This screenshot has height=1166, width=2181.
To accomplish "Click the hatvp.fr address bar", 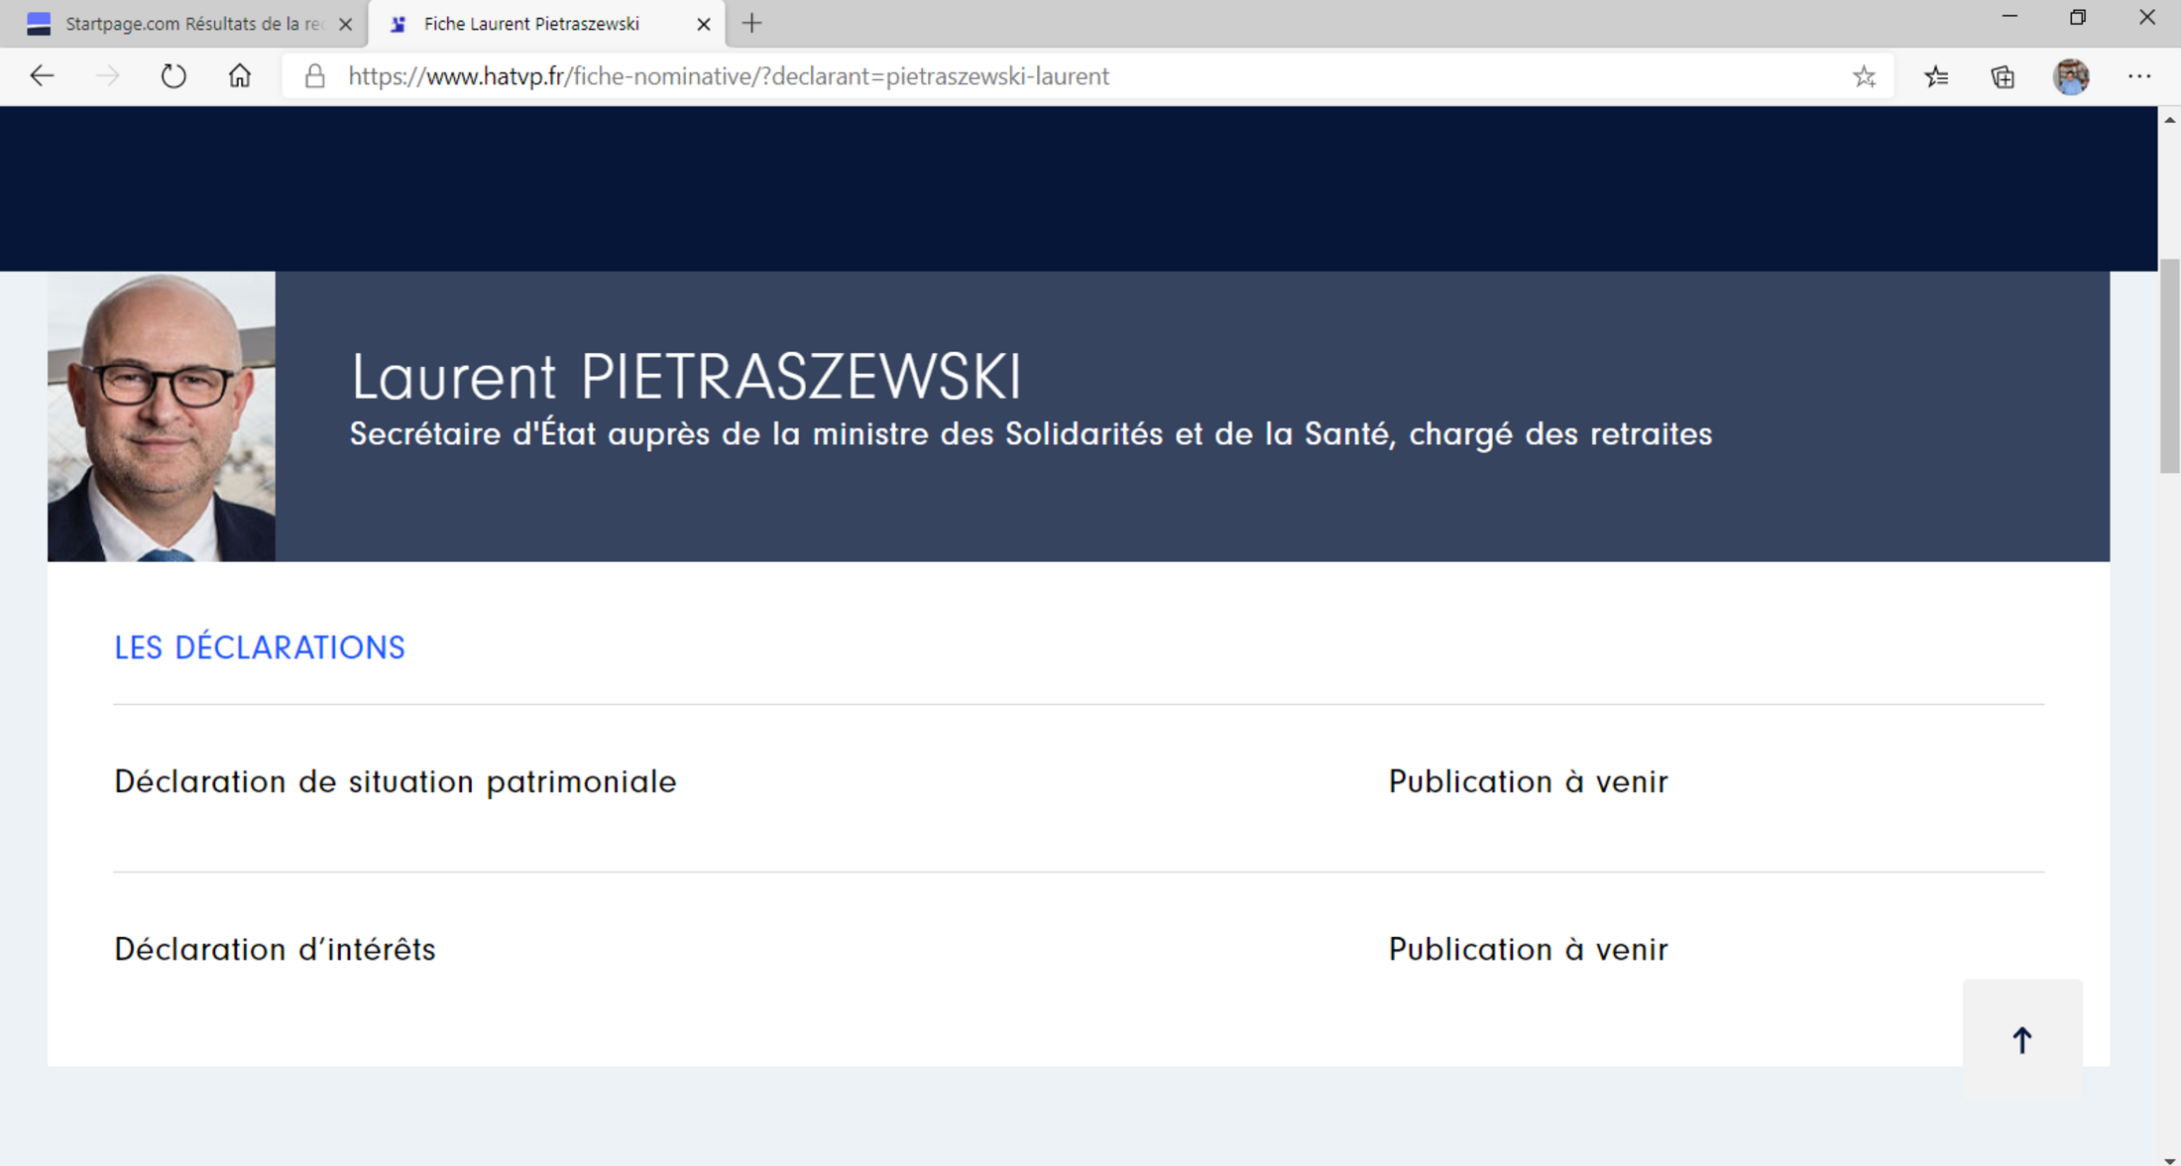I will click(x=728, y=76).
